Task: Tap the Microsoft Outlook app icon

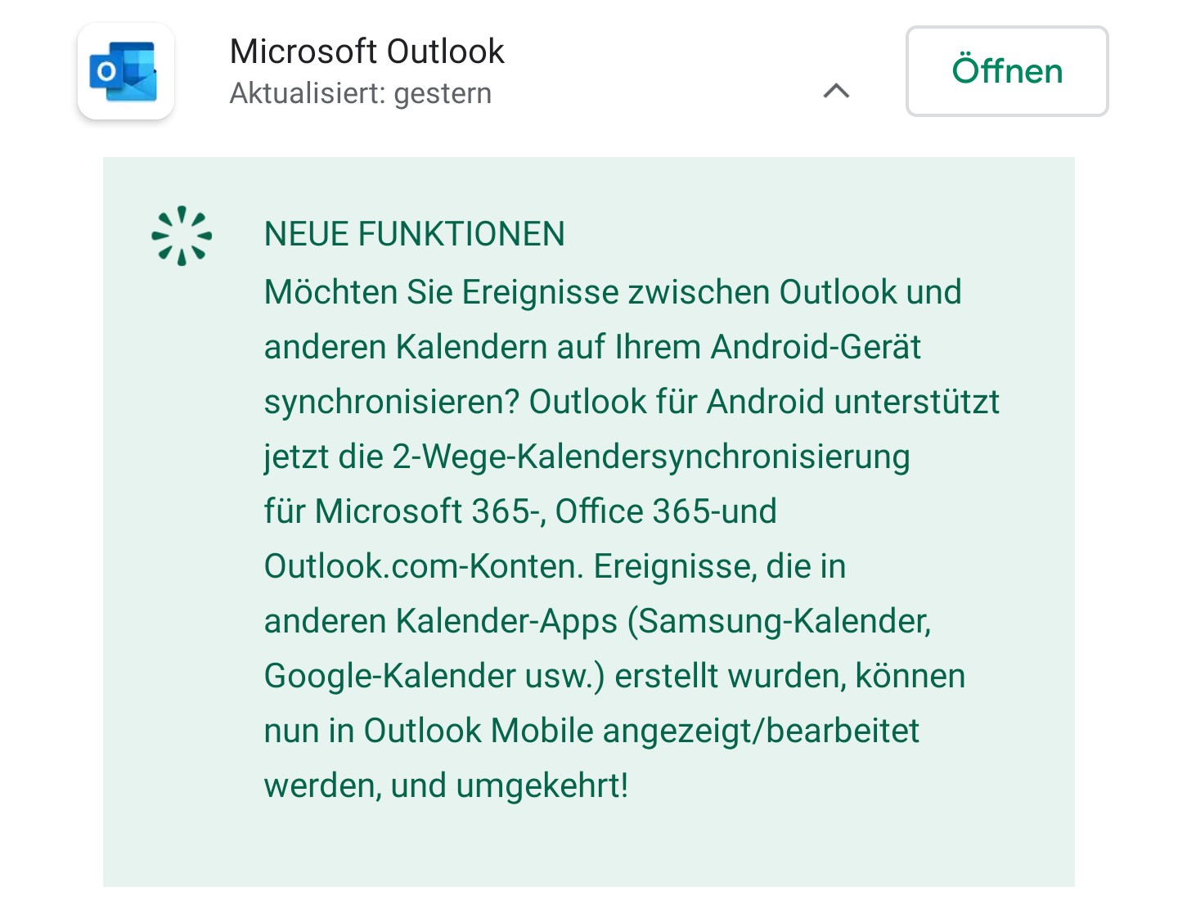Action: pyautogui.click(x=126, y=71)
